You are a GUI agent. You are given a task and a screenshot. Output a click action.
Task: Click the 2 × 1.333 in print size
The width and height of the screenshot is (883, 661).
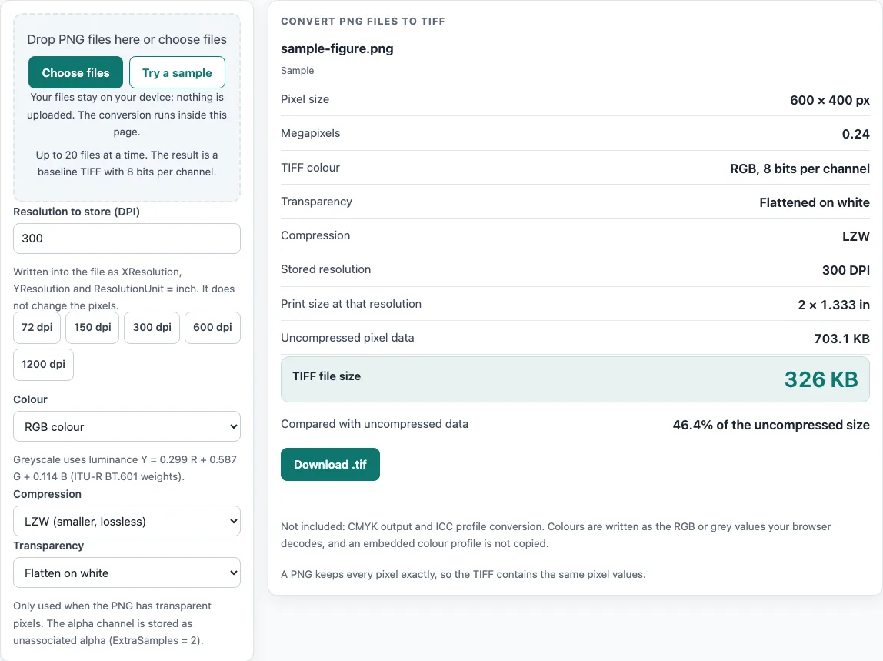click(x=834, y=305)
